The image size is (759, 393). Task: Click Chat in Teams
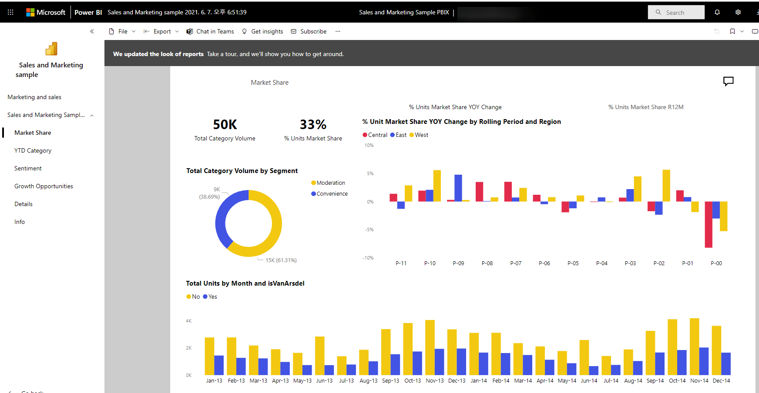click(210, 31)
